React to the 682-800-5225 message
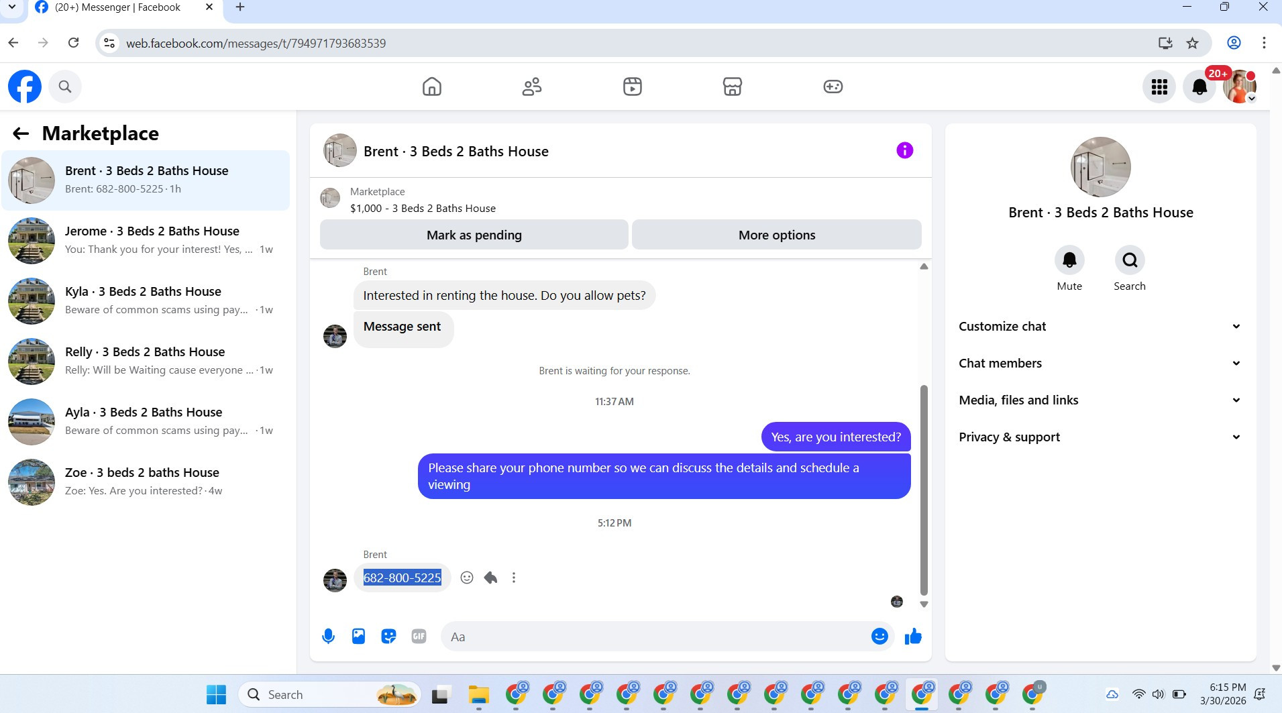This screenshot has height=713, width=1282. coord(467,578)
